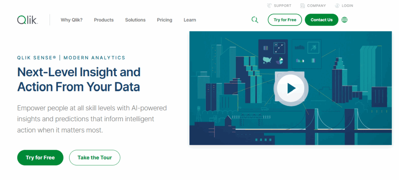Image resolution: width=399 pixels, height=180 pixels.
Task: Click the Take the Tour button
Action: point(95,158)
